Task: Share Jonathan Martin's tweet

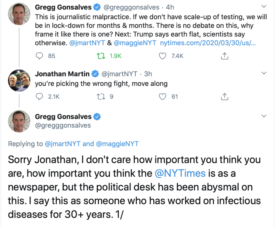Action: click(225, 96)
